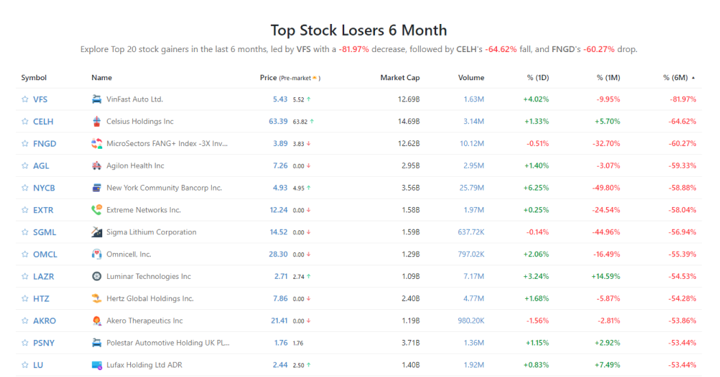The height and width of the screenshot is (377, 720).
Task: Click the AKRO row star icon
Action: [x=25, y=321]
